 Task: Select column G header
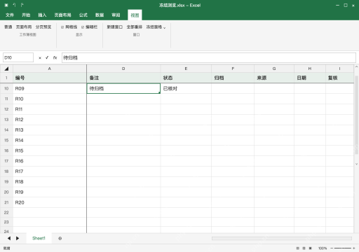(x=274, y=69)
